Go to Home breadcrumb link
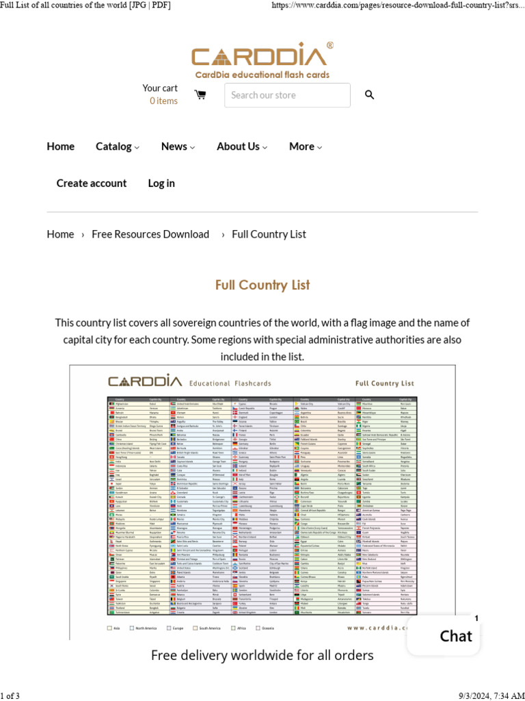This screenshot has height=701, width=525. point(60,234)
